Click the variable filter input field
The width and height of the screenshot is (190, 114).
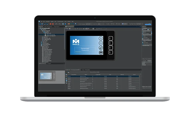pos(78,72)
